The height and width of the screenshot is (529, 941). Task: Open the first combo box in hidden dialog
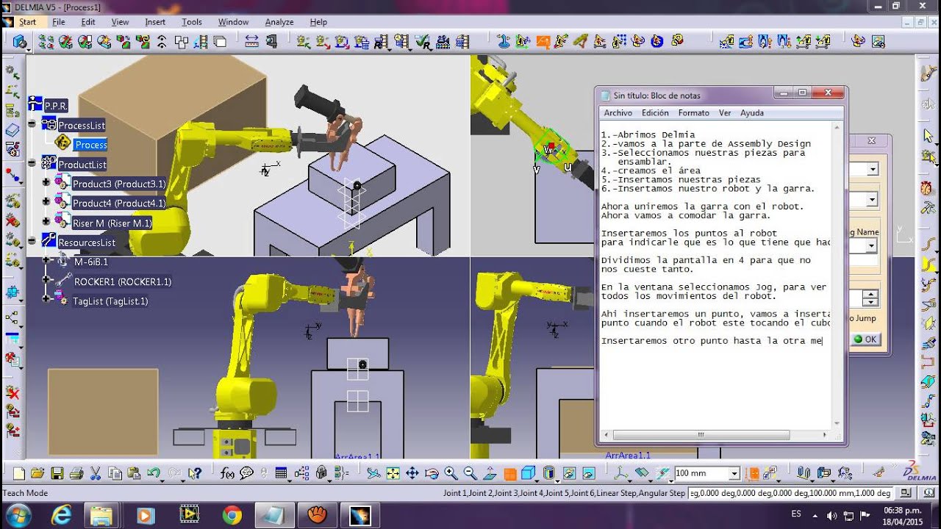(873, 170)
